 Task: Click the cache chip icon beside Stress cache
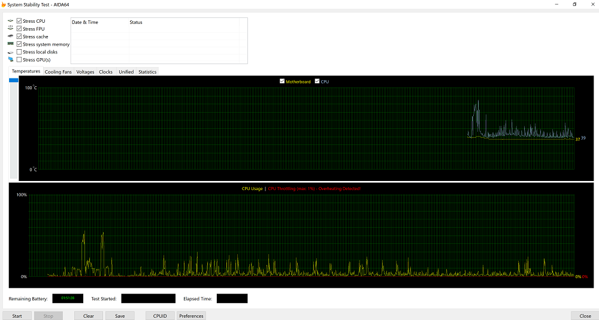coord(10,37)
